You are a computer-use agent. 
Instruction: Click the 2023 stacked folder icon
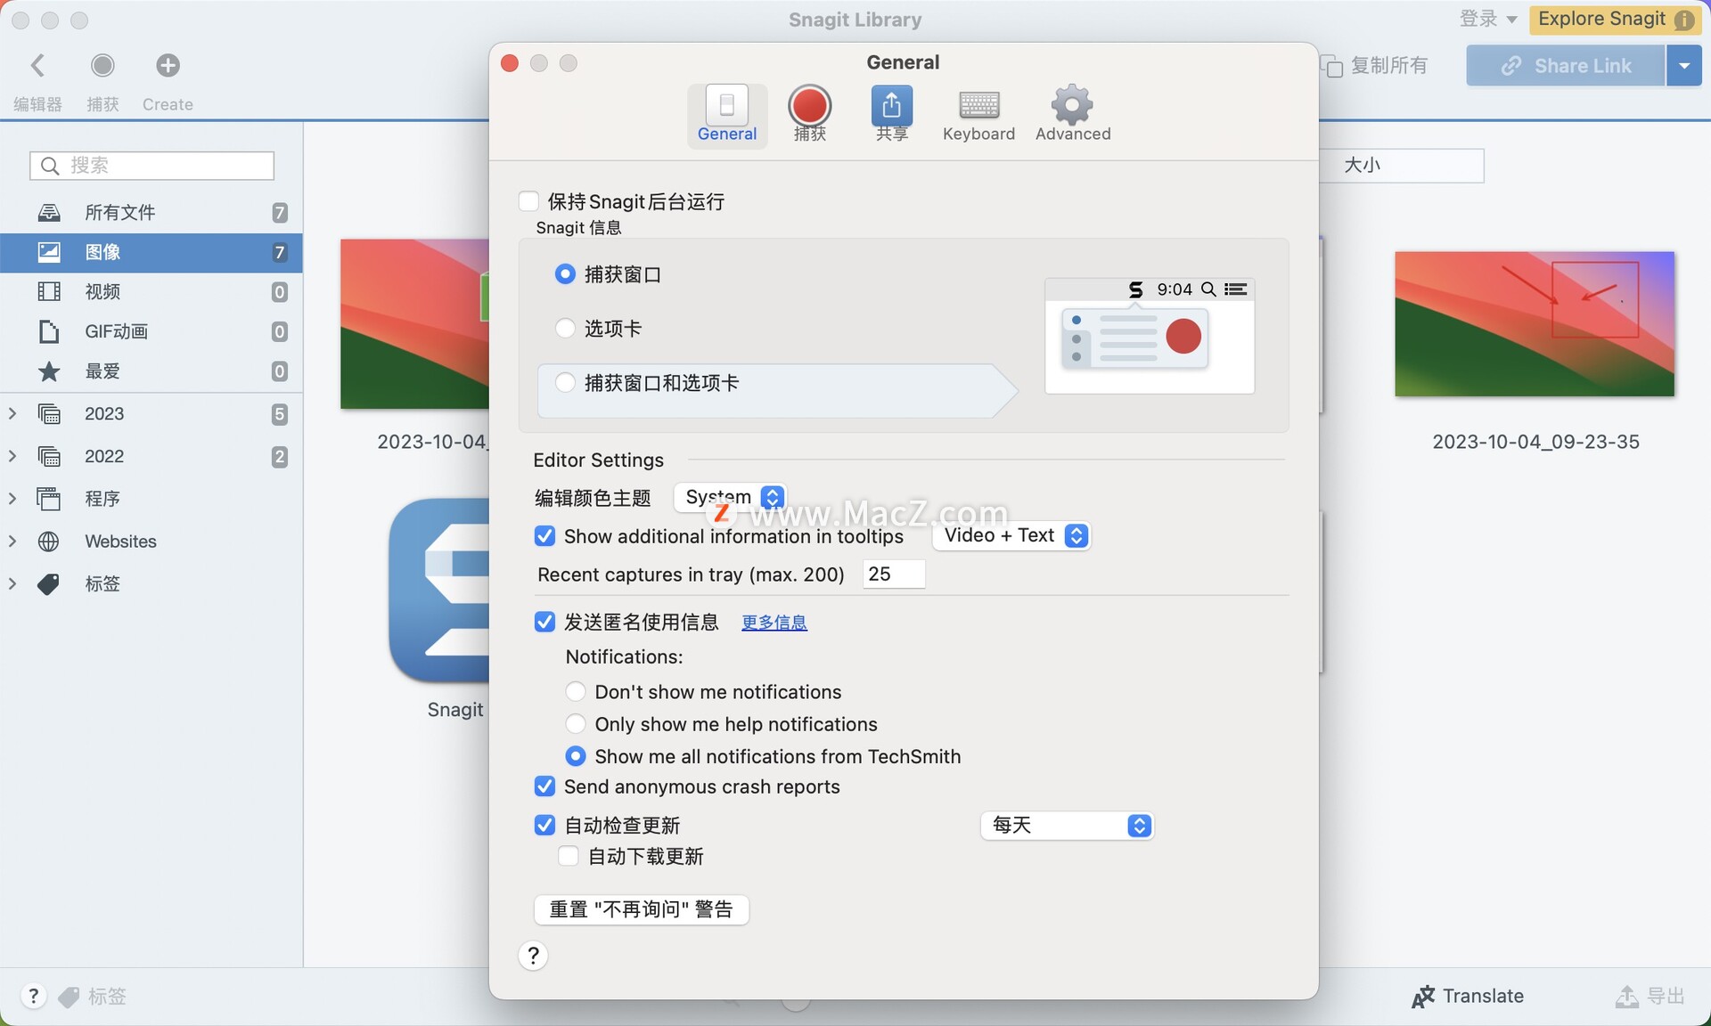click(49, 414)
